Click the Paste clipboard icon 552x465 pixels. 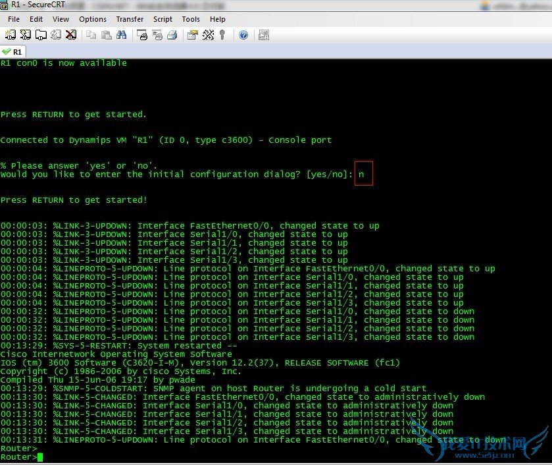(105, 35)
